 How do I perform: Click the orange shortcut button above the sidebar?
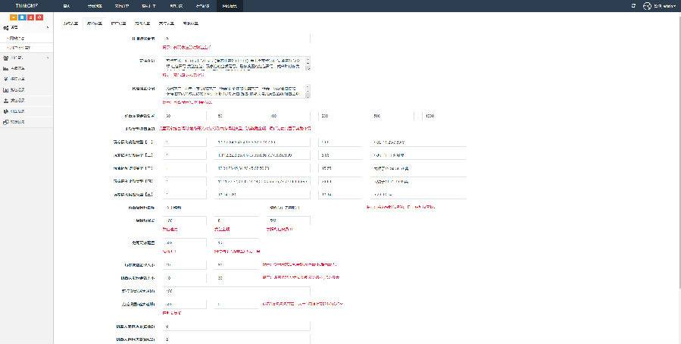pos(14,16)
